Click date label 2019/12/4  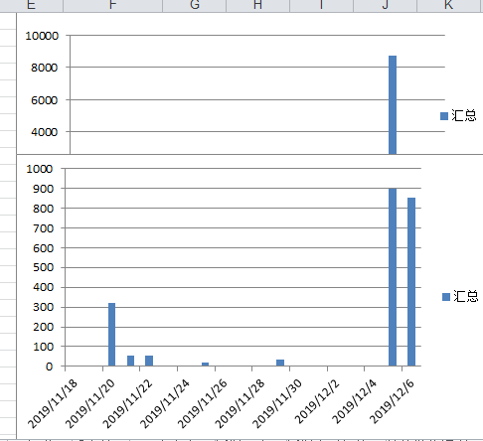pos(354,401)
